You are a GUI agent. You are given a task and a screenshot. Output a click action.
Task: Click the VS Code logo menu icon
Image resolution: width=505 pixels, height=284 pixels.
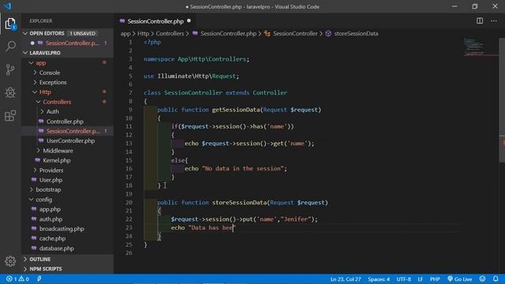pyautogui.click(x=7, y=6)
